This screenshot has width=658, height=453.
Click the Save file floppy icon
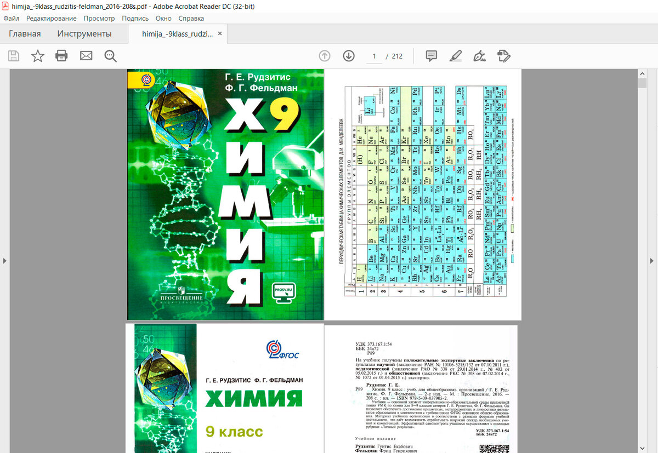[x=14, y=56]
